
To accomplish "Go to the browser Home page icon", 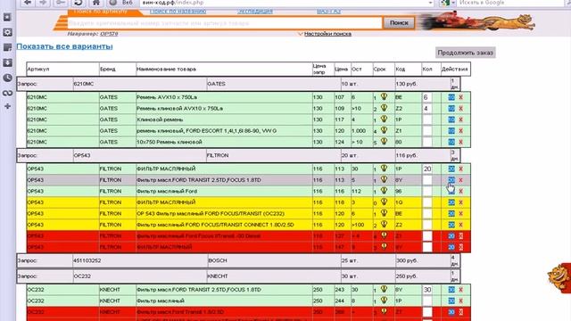I will (95, 3).
